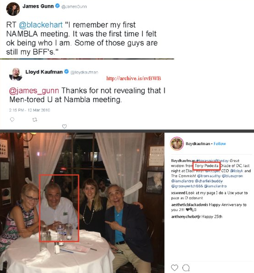Screen dimensions: 254x273
Task: Click the Lloyd Kaufman verified badge
Action: click(x=66, y=71)
